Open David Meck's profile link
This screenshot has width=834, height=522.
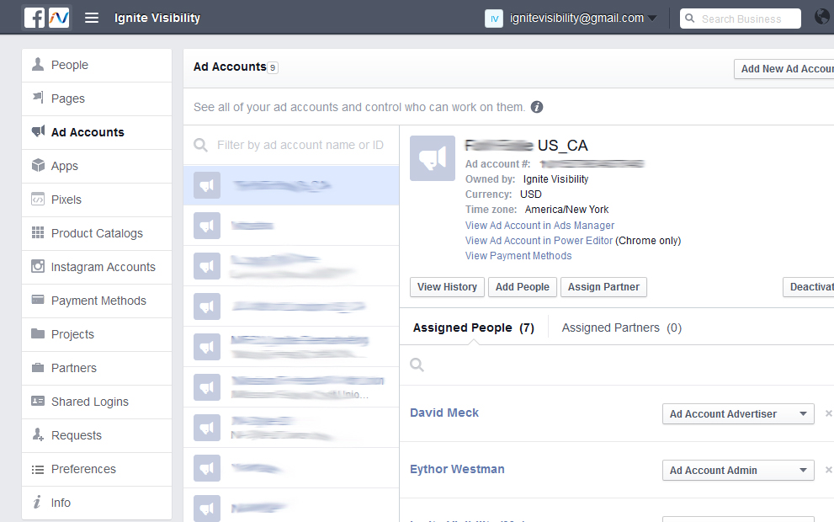(x=444, y=413)
